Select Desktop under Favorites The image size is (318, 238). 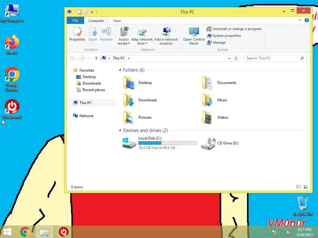pyautogui.click(x=86, y=77)
